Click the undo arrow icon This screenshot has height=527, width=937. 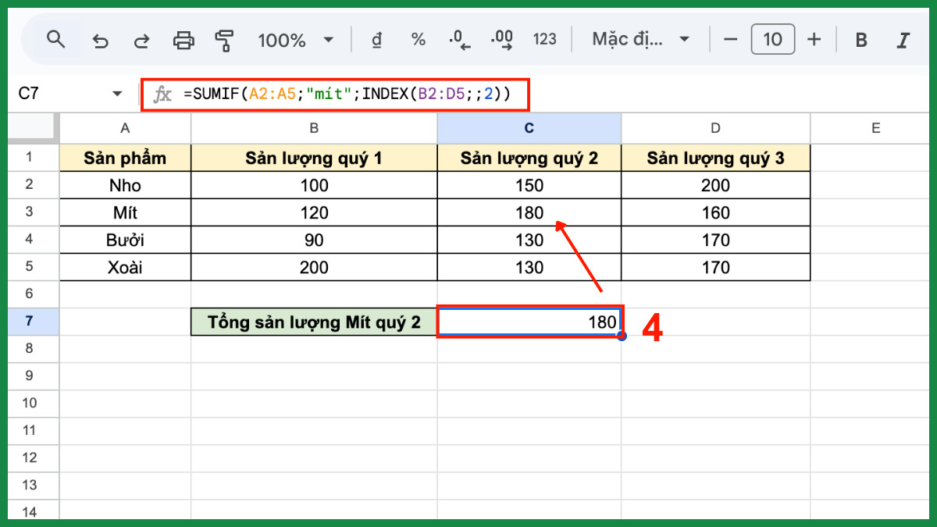[100, 40]
